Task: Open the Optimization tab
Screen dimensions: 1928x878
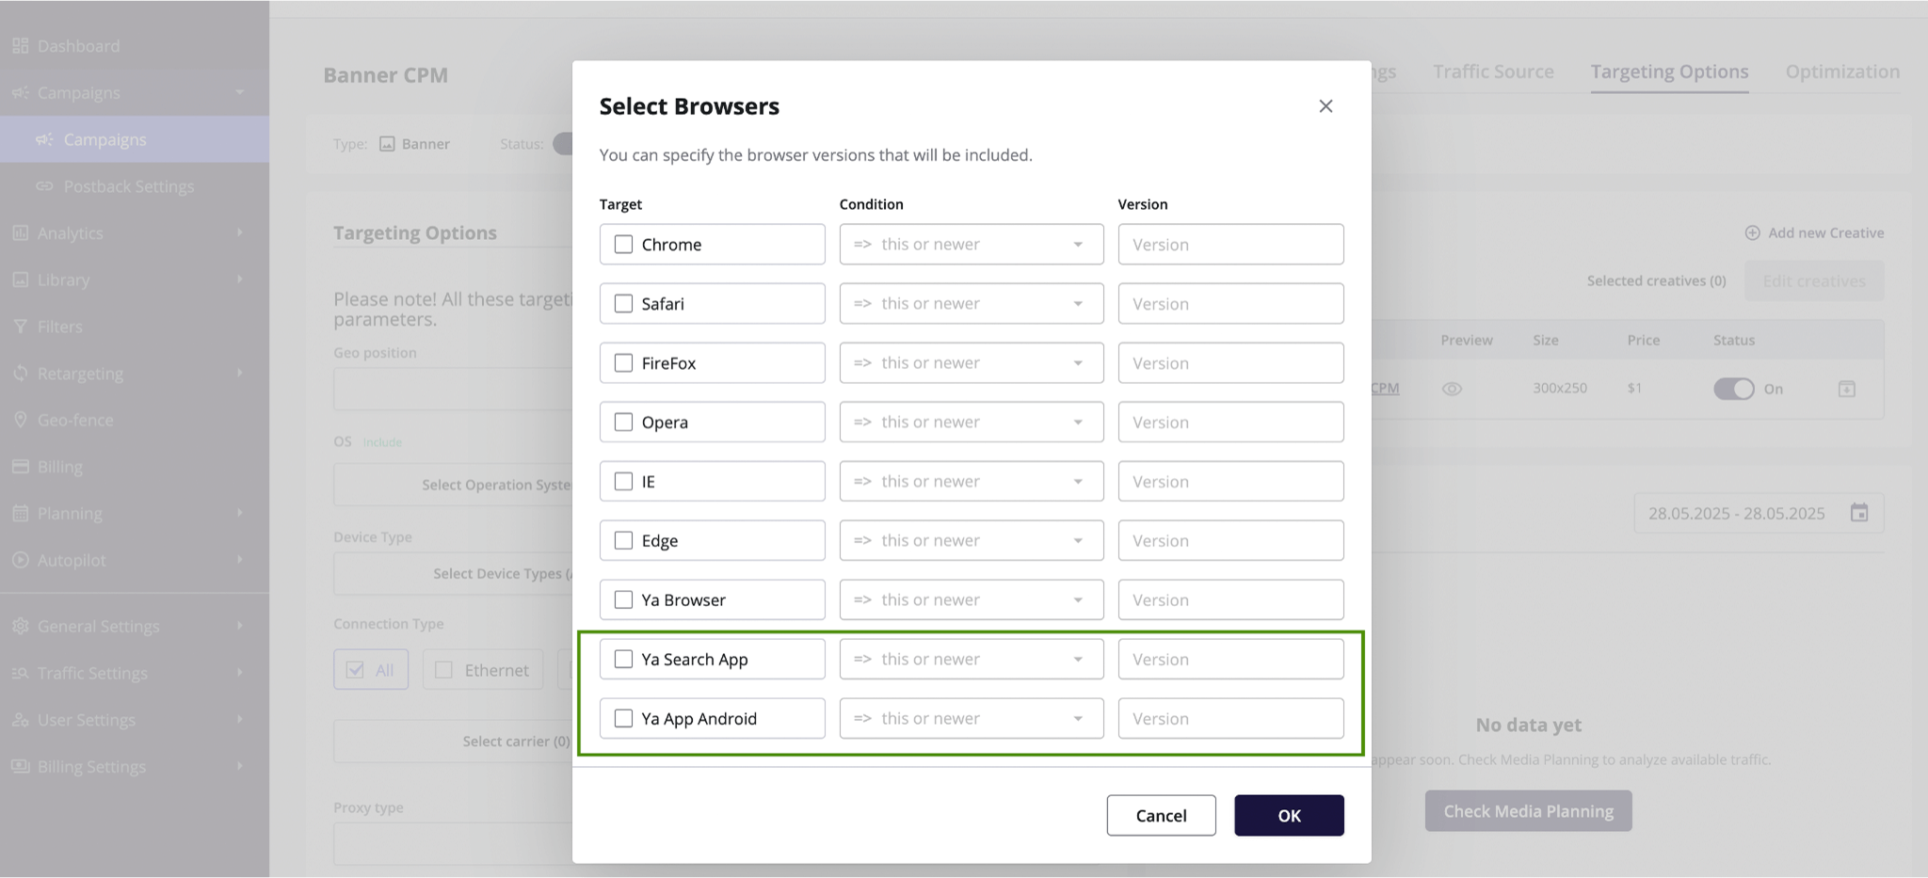Action: 1842,72
